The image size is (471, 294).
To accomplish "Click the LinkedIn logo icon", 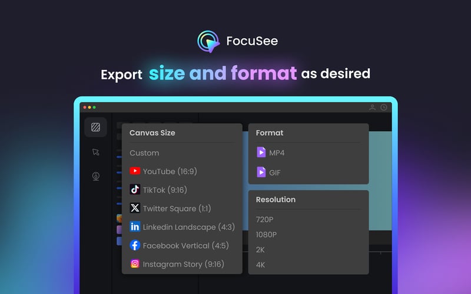I will pyautogui.click(x=135, y=226).
